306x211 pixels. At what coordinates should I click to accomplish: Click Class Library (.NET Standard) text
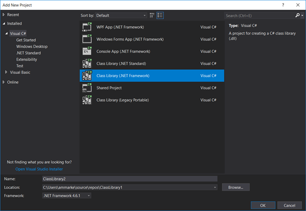point(121,63)
